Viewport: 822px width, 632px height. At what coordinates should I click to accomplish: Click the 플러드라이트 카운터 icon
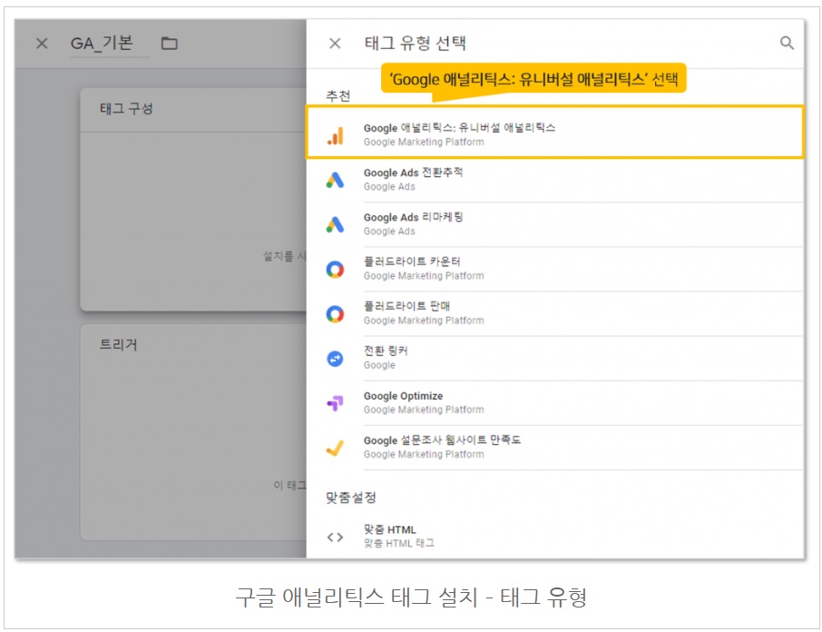[x=335, y=269]
